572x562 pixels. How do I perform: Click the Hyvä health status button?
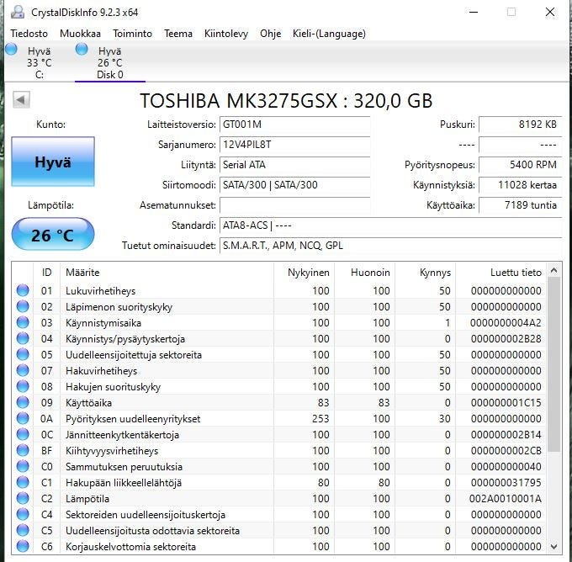click(x=53, y=162)
